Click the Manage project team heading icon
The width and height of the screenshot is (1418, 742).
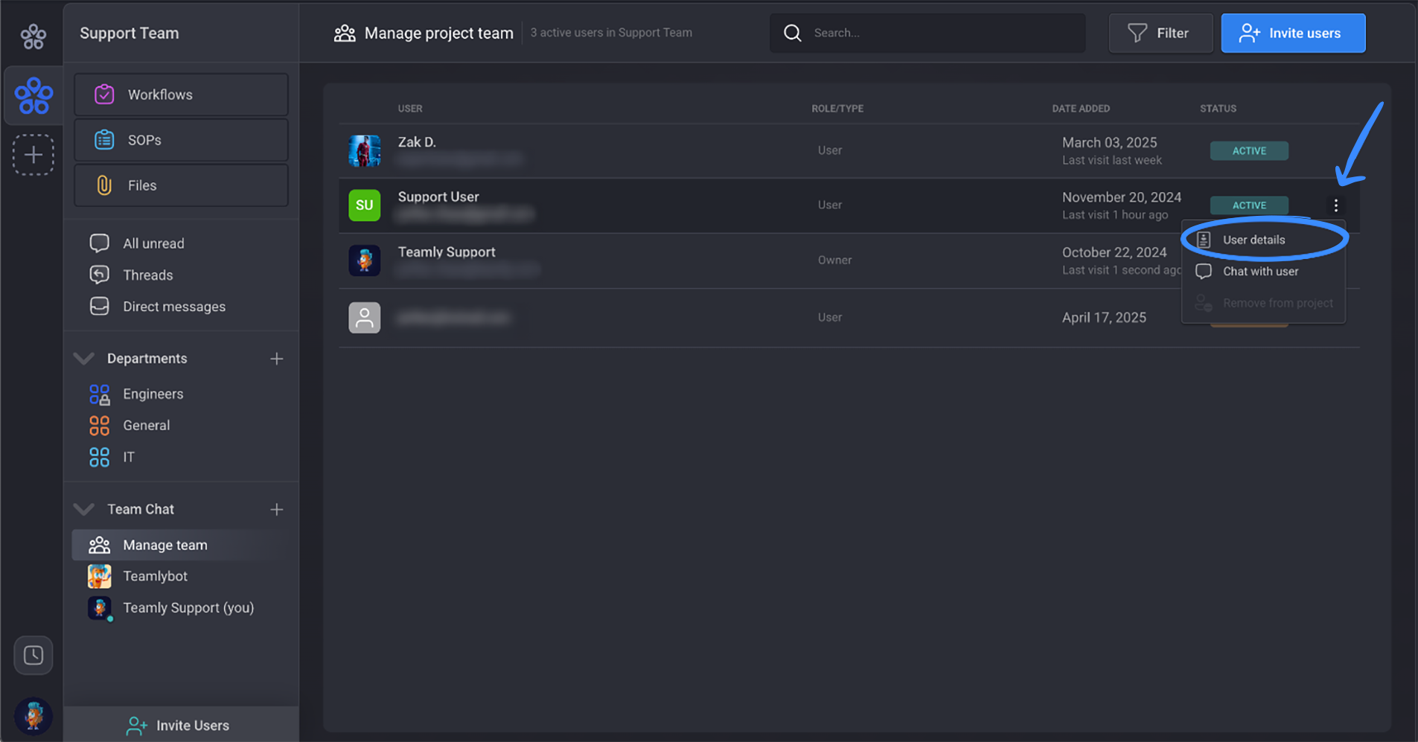[345, 33]
